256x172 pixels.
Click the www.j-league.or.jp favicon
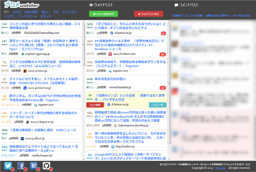click(27, 122)
